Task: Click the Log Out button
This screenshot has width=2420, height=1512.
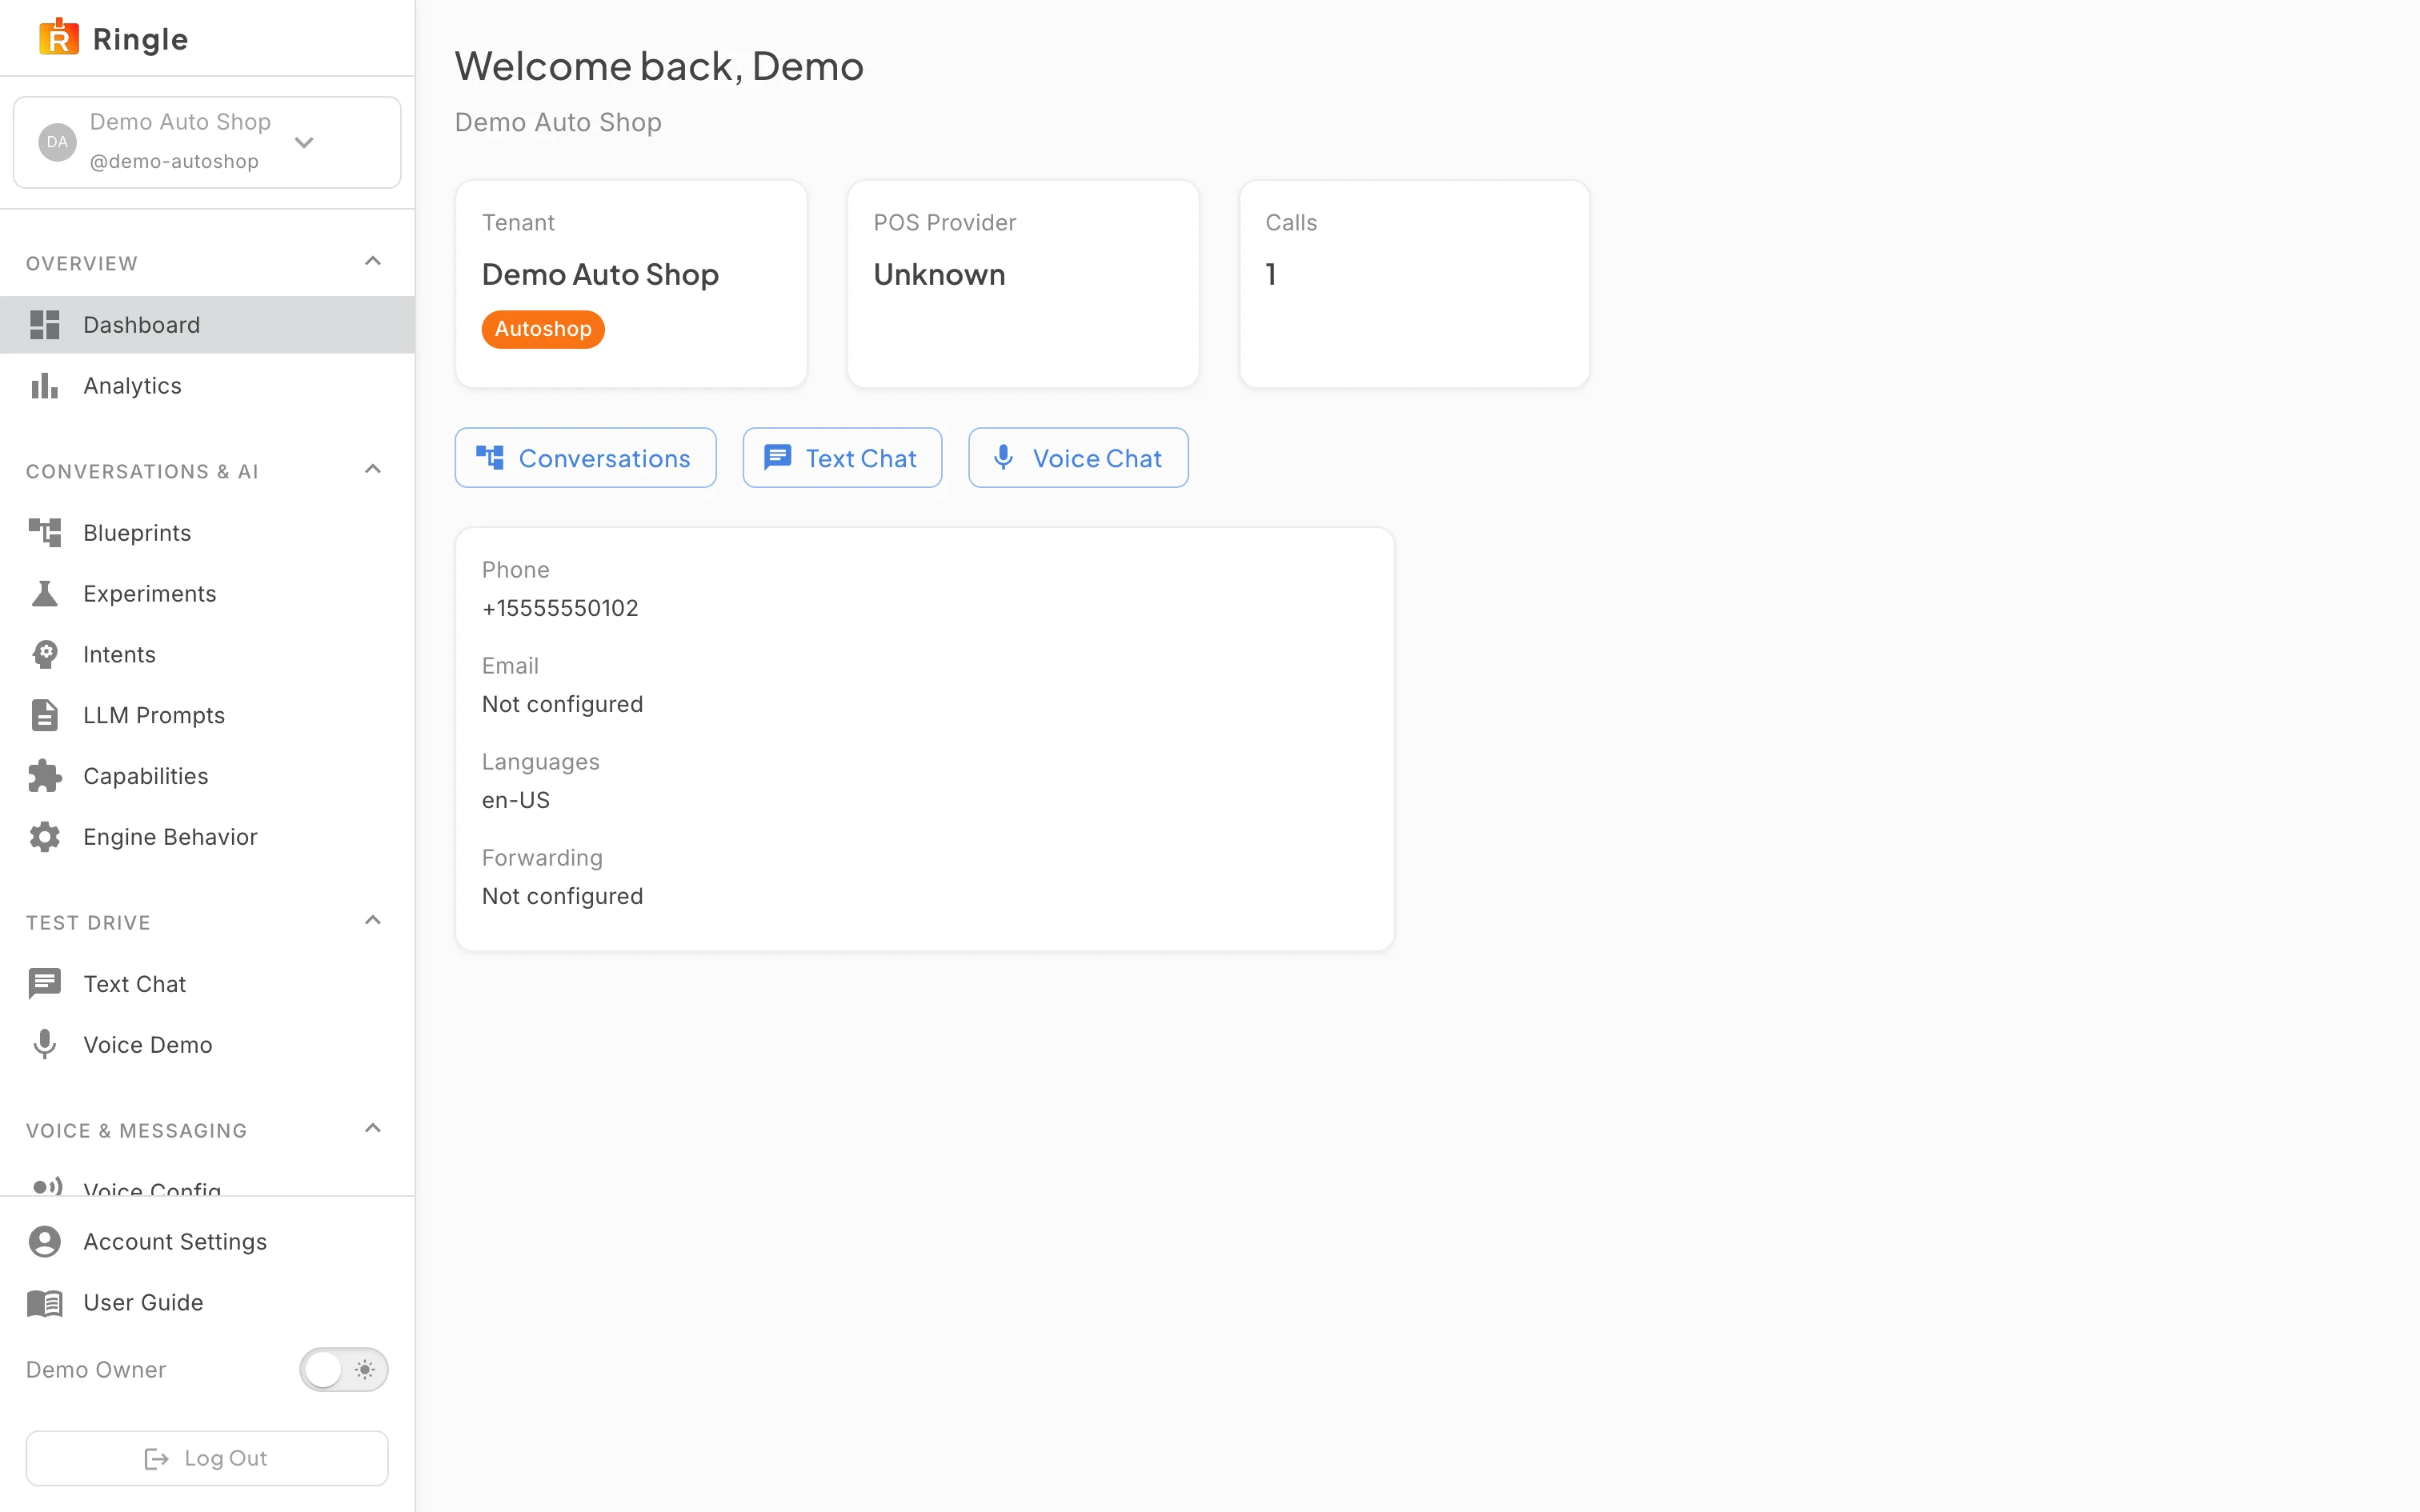Action: [x=207, y=1459]
